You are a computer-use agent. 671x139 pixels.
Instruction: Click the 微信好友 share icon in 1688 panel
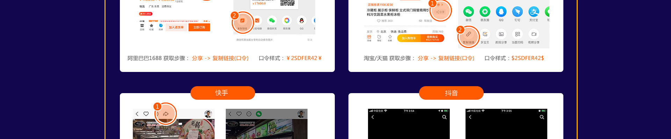(x=272, y=21)
